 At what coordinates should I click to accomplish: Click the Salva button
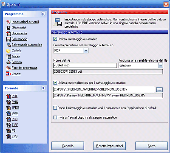151,146
